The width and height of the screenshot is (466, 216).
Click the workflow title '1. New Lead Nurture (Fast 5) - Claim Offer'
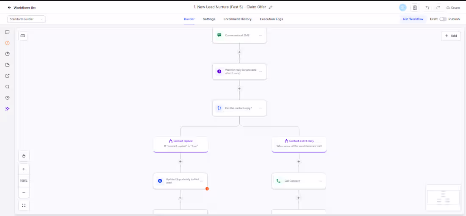(230, 7)
